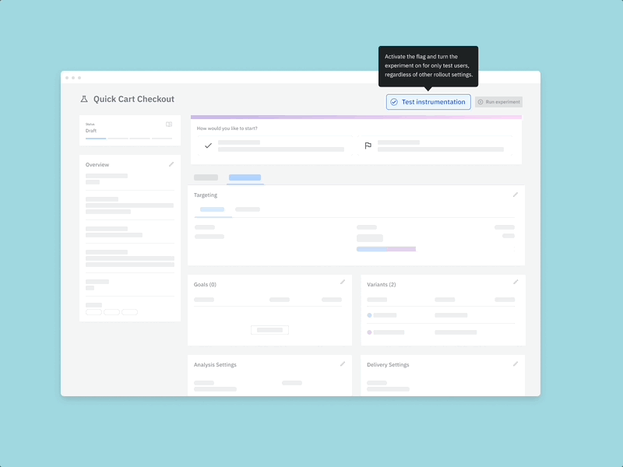The width and height of the screenshot is (623, 467).
Task: Select the purple variant radio bullet
Action: [369, 332]
